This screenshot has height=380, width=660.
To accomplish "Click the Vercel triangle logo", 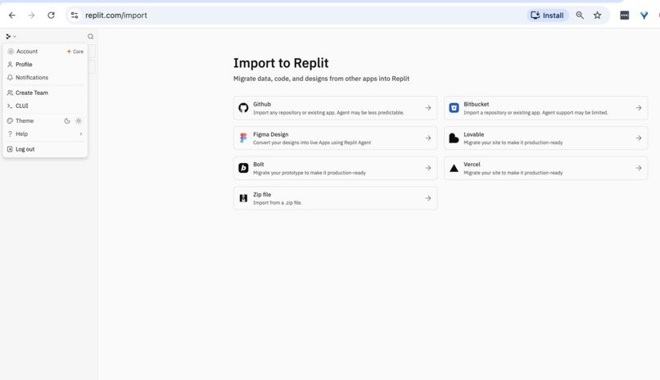I will tap(454, 169).
